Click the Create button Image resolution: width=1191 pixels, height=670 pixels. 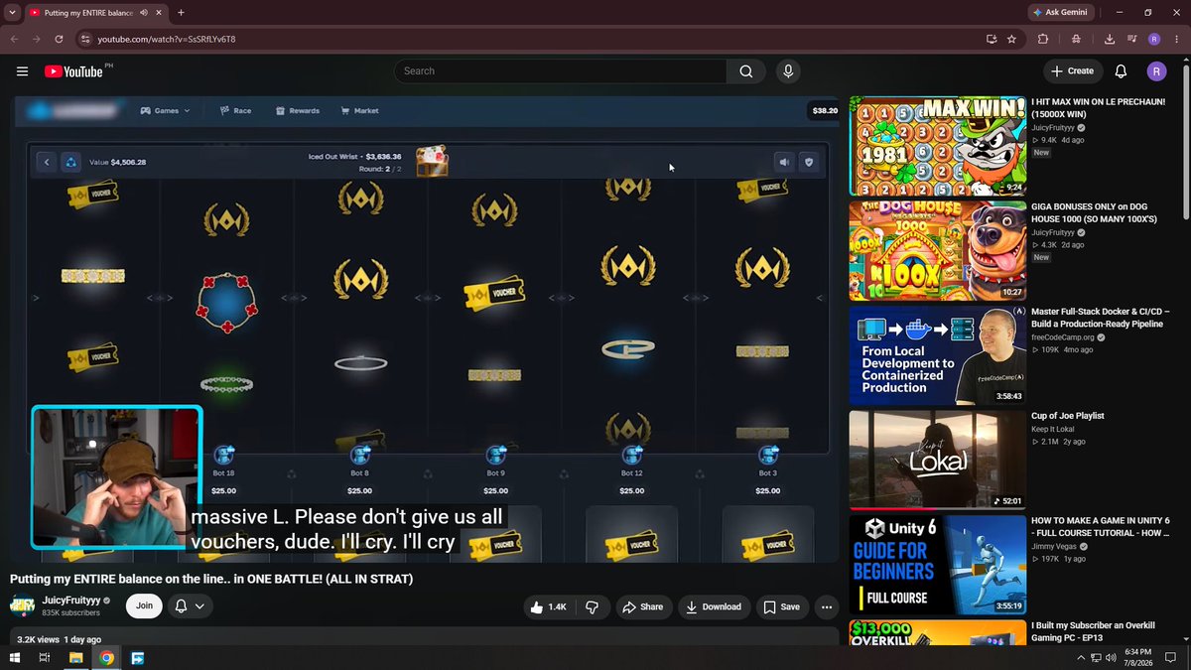[x=1073, y=71]
